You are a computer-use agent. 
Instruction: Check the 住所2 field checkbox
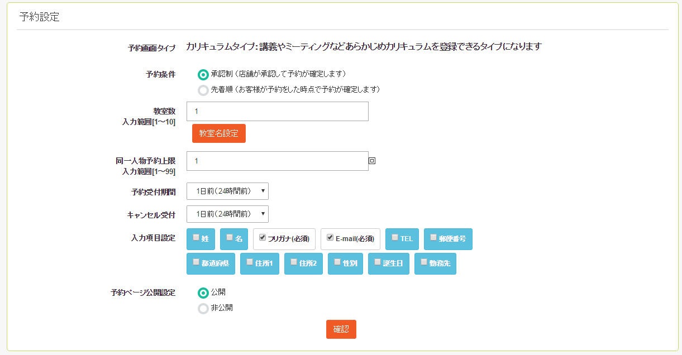(294, 262)
